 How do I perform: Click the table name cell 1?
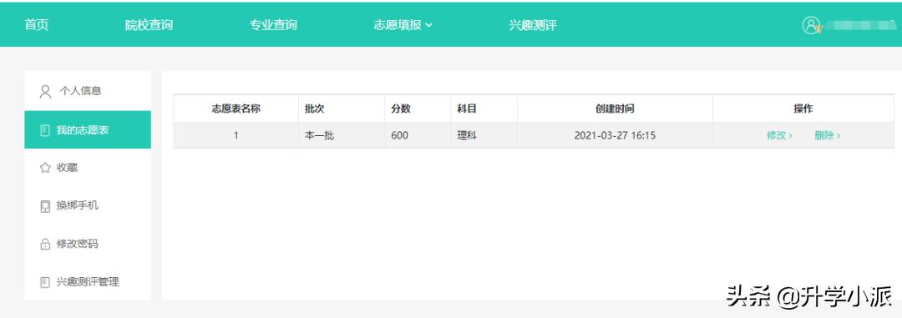point(236,136)
